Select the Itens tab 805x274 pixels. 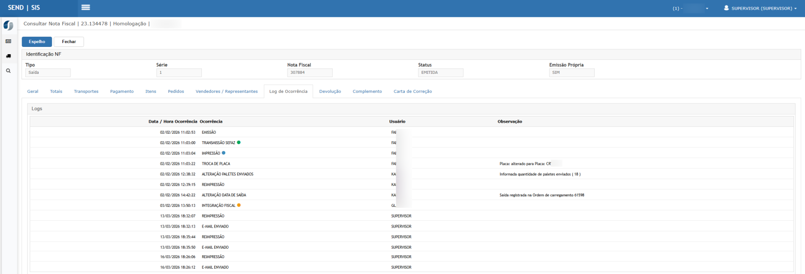coord(150,91)
